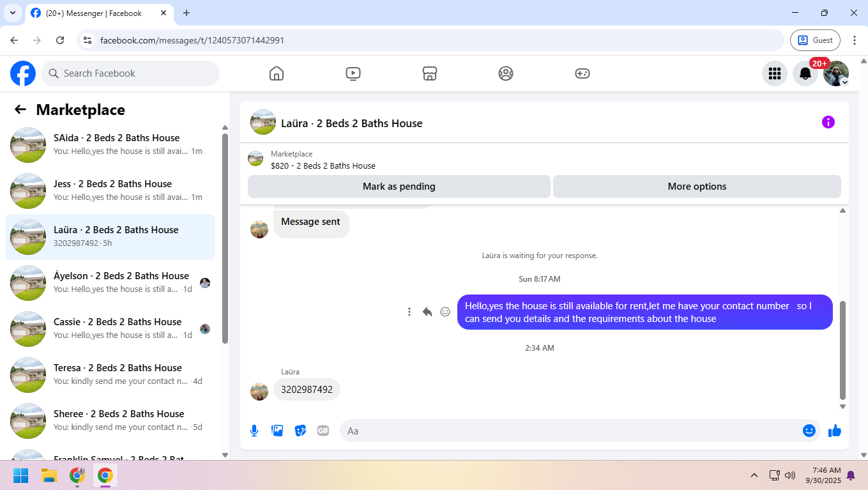Open the taskbar volume control
This screenshot has height=490, width=868.
[x=790, y=475]
